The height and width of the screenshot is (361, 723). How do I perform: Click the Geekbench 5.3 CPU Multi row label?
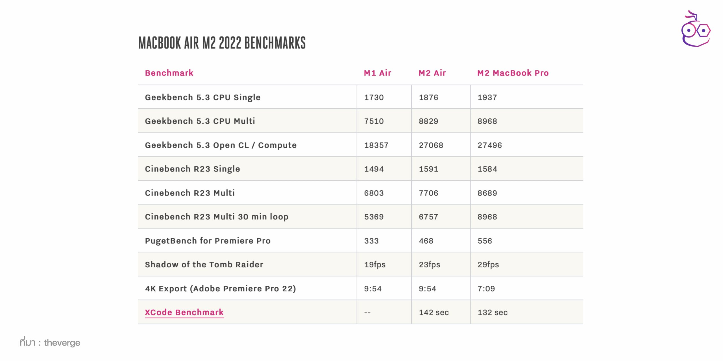point(200,121)
